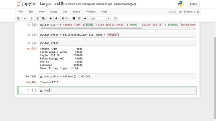Click the Python logo icon
Viewport: 216px width, 121px height.
tap(181, 4)
